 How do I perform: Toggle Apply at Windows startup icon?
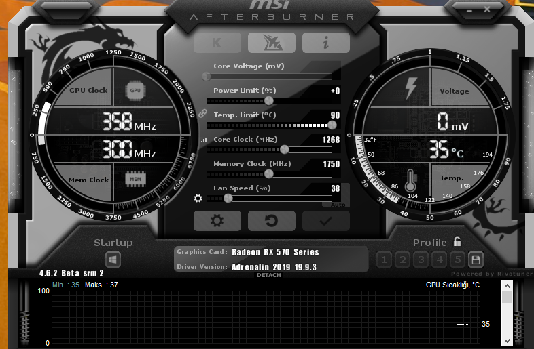click(x=113, y=260)
